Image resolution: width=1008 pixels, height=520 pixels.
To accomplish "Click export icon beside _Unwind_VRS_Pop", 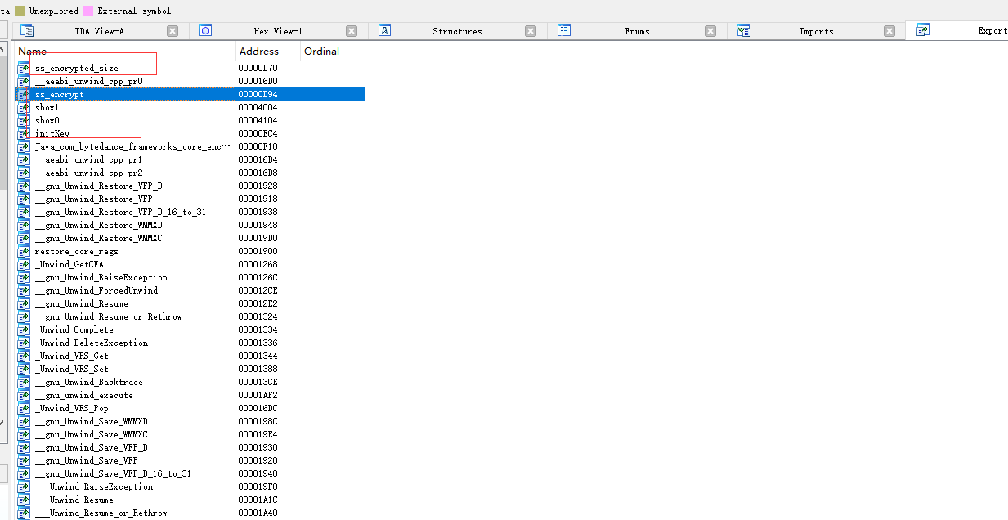I will (x=24, y=409).
